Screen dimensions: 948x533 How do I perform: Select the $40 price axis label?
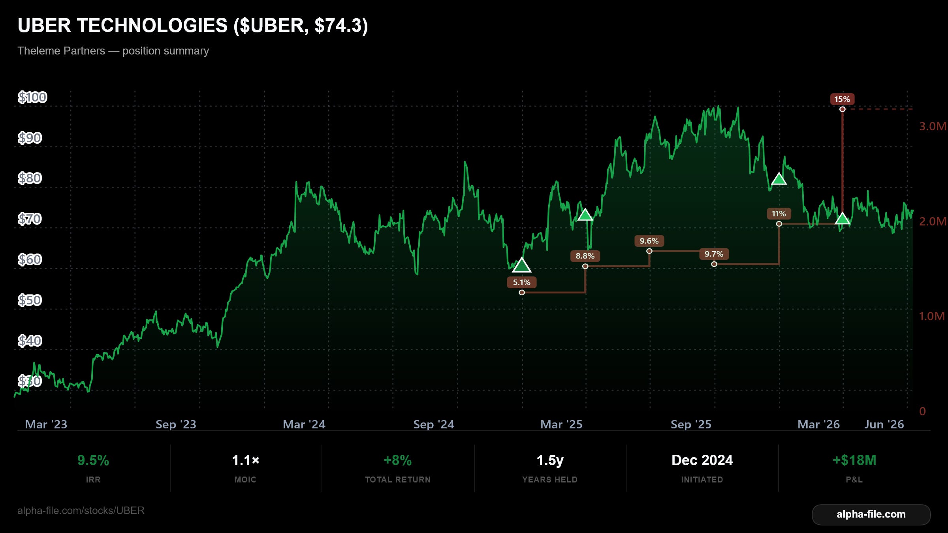point(30,341)
